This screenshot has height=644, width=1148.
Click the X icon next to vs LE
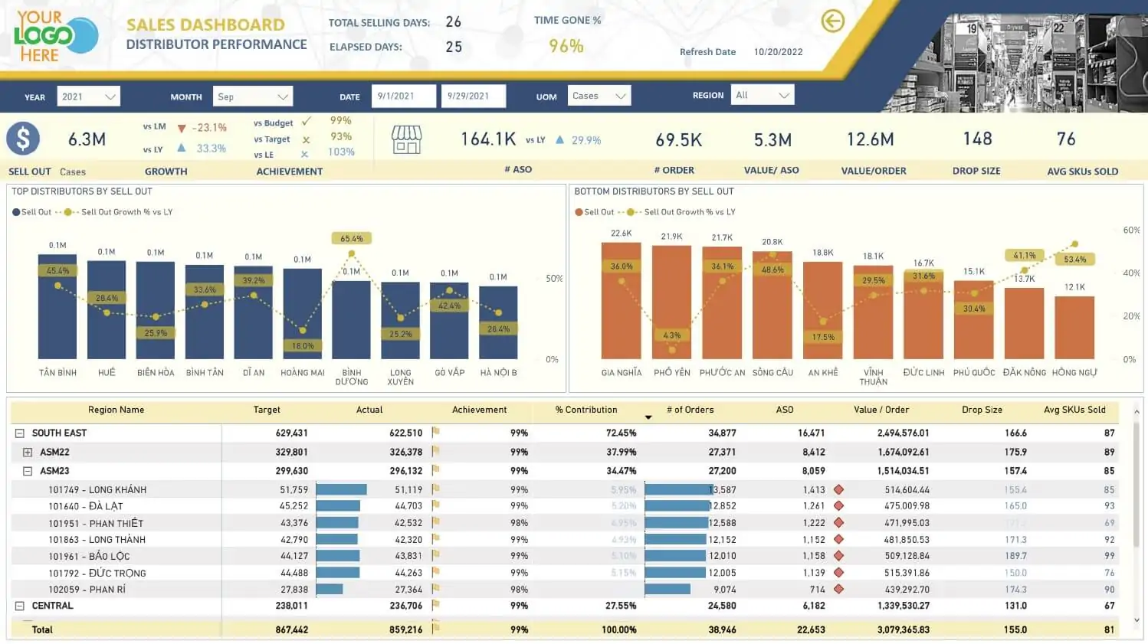(304, 154)
